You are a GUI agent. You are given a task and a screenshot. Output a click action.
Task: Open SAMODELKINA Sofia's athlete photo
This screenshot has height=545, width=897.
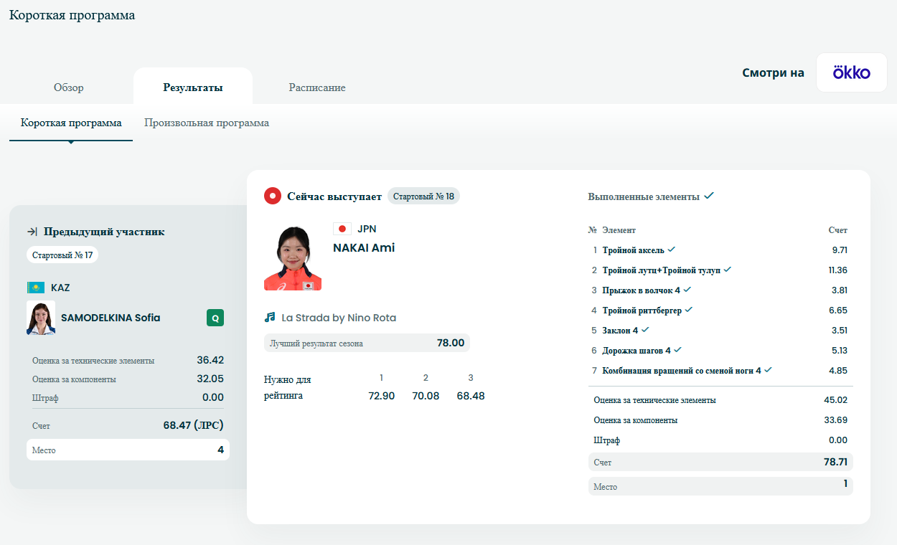coord(41,318)
